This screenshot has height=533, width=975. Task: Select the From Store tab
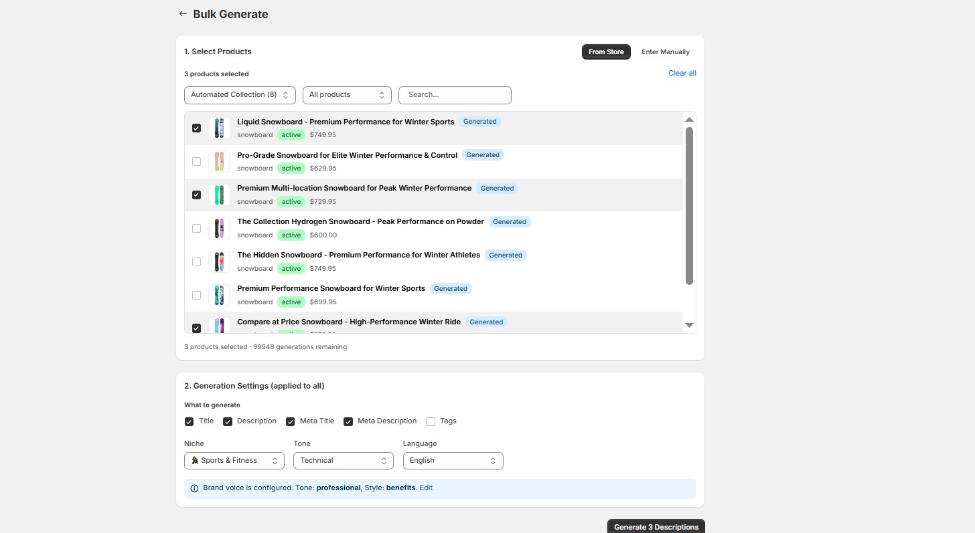point(606,52)
